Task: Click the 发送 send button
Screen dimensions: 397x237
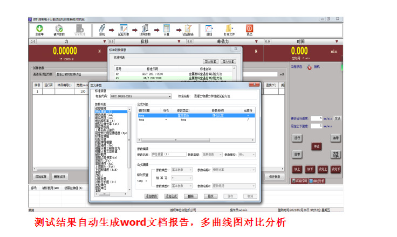Action: [x=338, y=119]
